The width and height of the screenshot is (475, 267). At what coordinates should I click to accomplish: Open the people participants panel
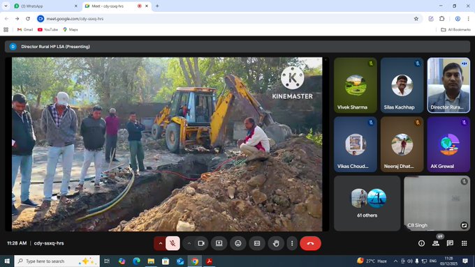point(436,243)
